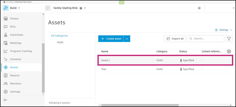
Task: Select the Members menu item
Action: click(x=15, y=84)
